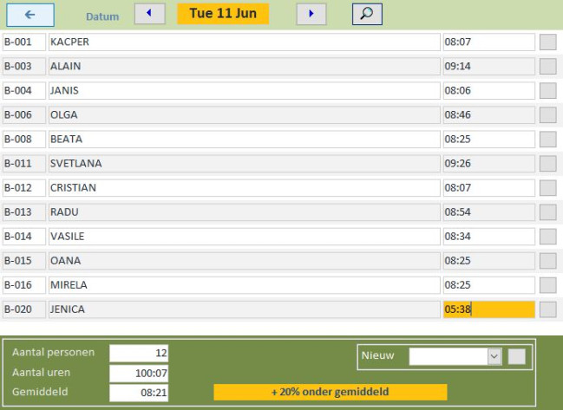Screen dimensions: 563x410
Task: Click the 08:34 time cell
Action: [489, 237]
